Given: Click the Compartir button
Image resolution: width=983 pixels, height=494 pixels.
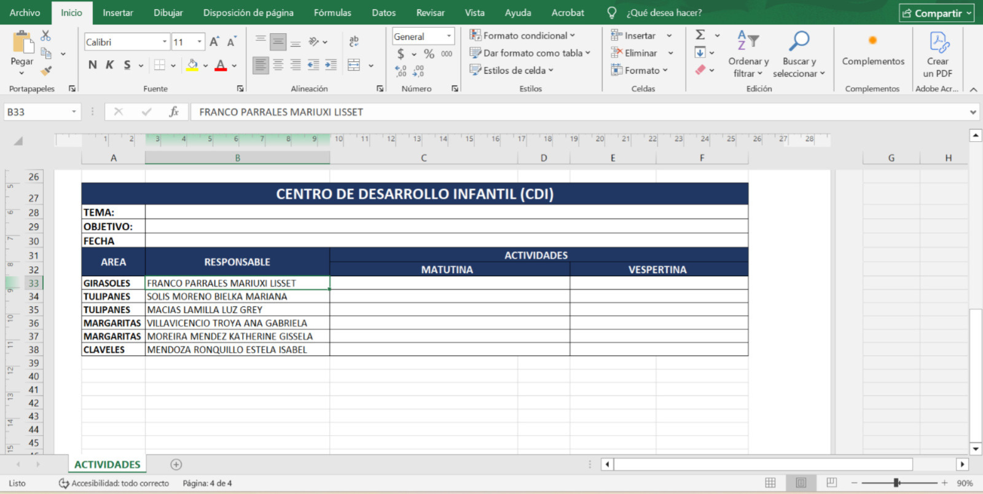Looking at the screenshot, I should click(x=936, y=13).
